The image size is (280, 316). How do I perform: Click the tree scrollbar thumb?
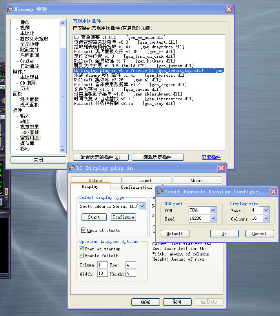[63, 97]
